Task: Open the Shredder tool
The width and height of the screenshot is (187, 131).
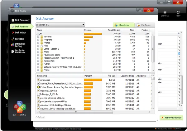Action: 18,39
